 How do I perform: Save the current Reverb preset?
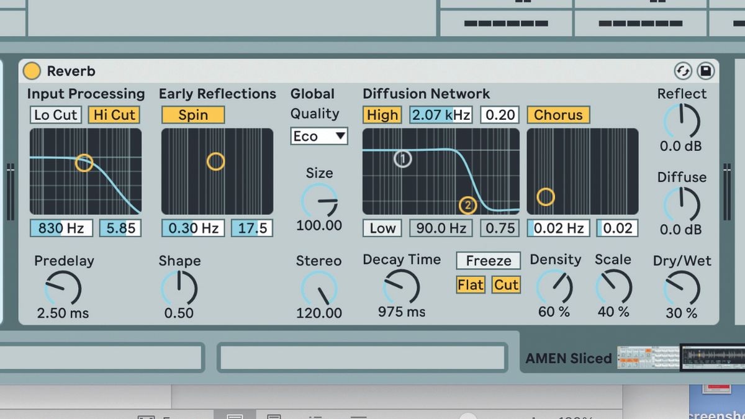[706, 71]
